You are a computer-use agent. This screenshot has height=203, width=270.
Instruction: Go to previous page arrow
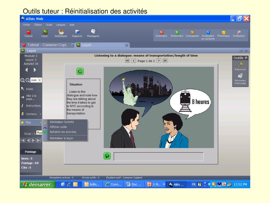[134, 61]
